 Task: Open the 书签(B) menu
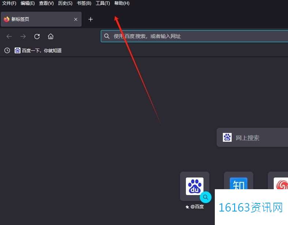(84, 3)
